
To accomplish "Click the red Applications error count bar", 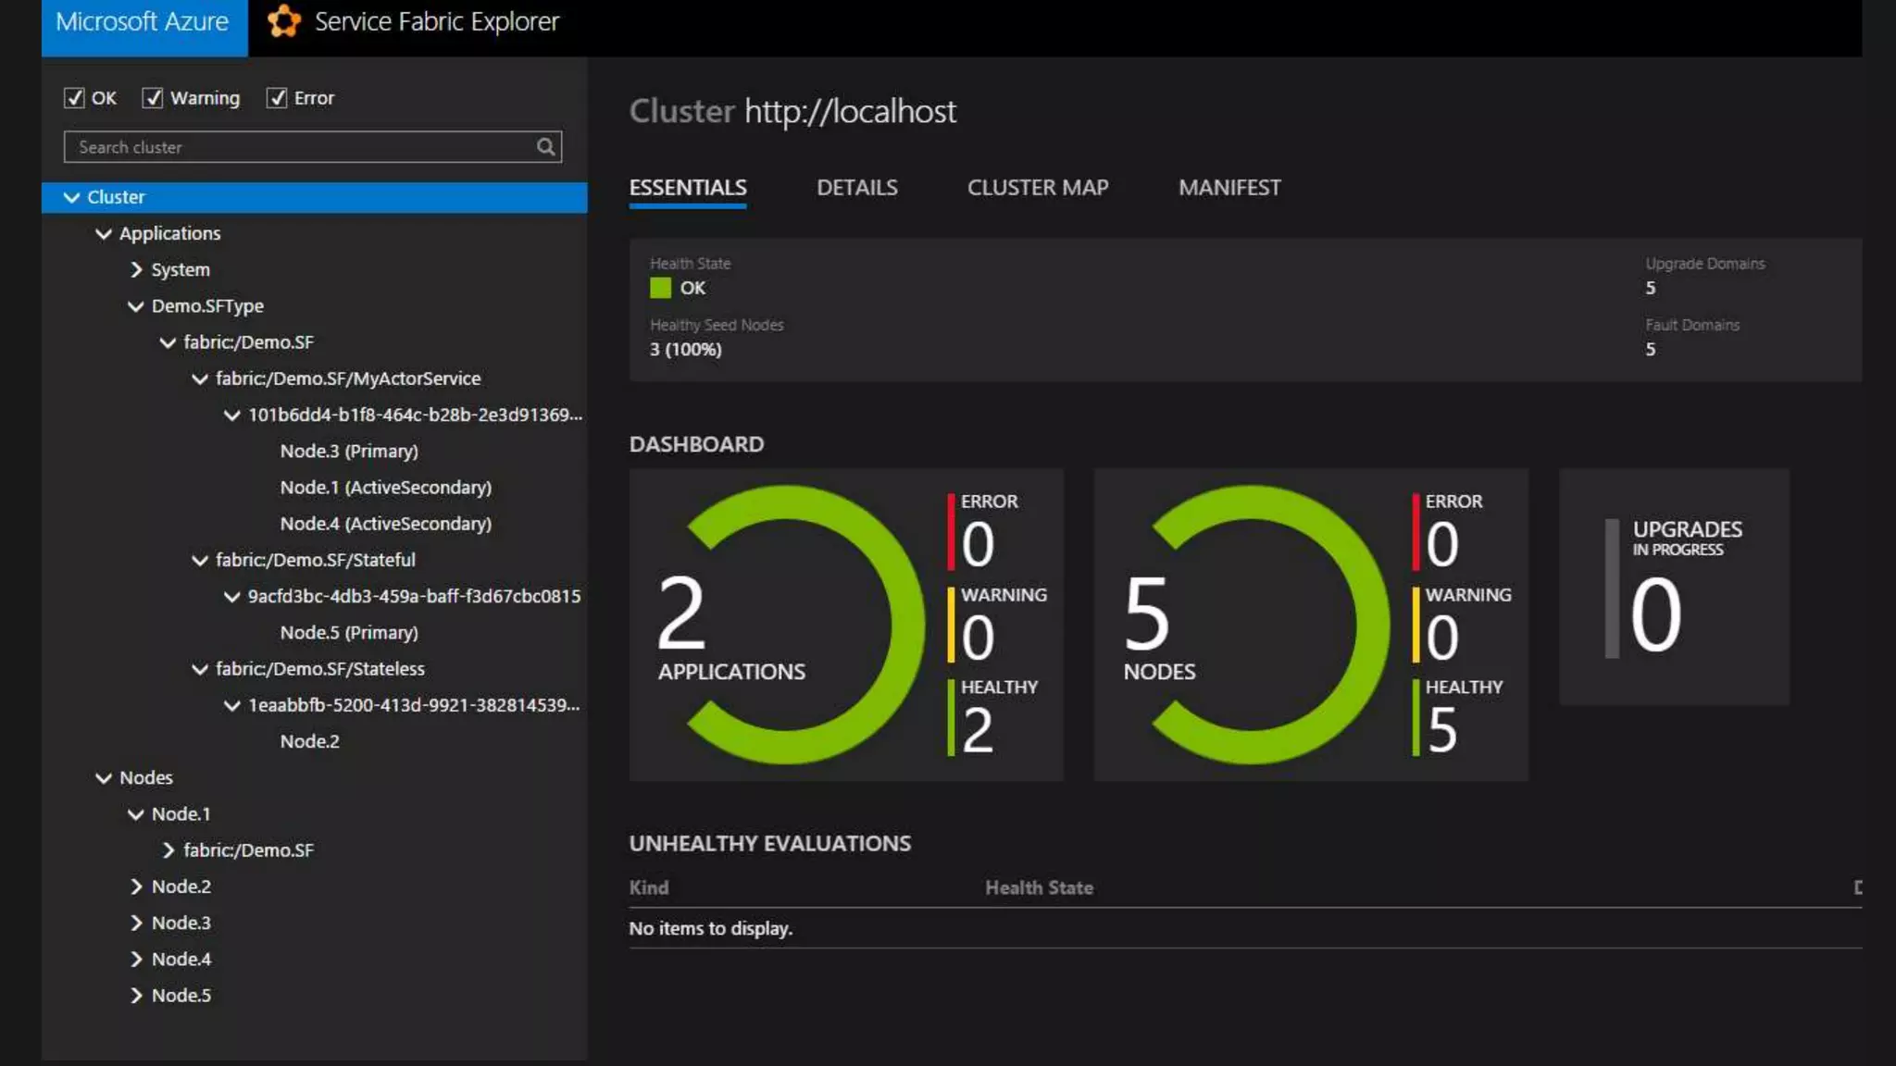I will tap(951, 532).
